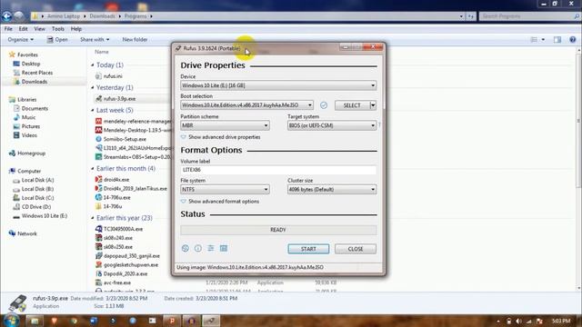Open the Share with toolbar menu
Viewport: 582px width, 327px height.
95,39
